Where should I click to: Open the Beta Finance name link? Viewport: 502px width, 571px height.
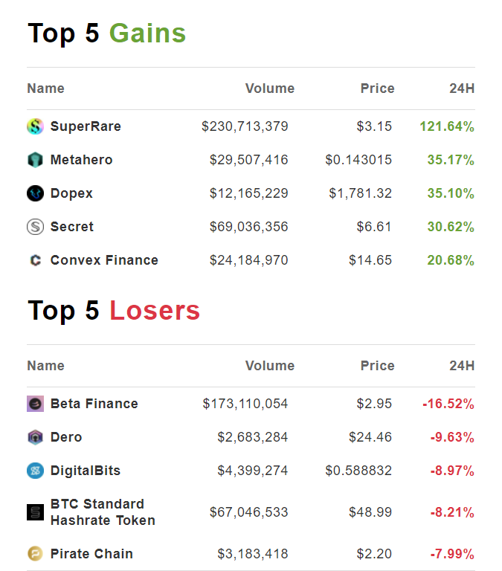tap(94, 404)
